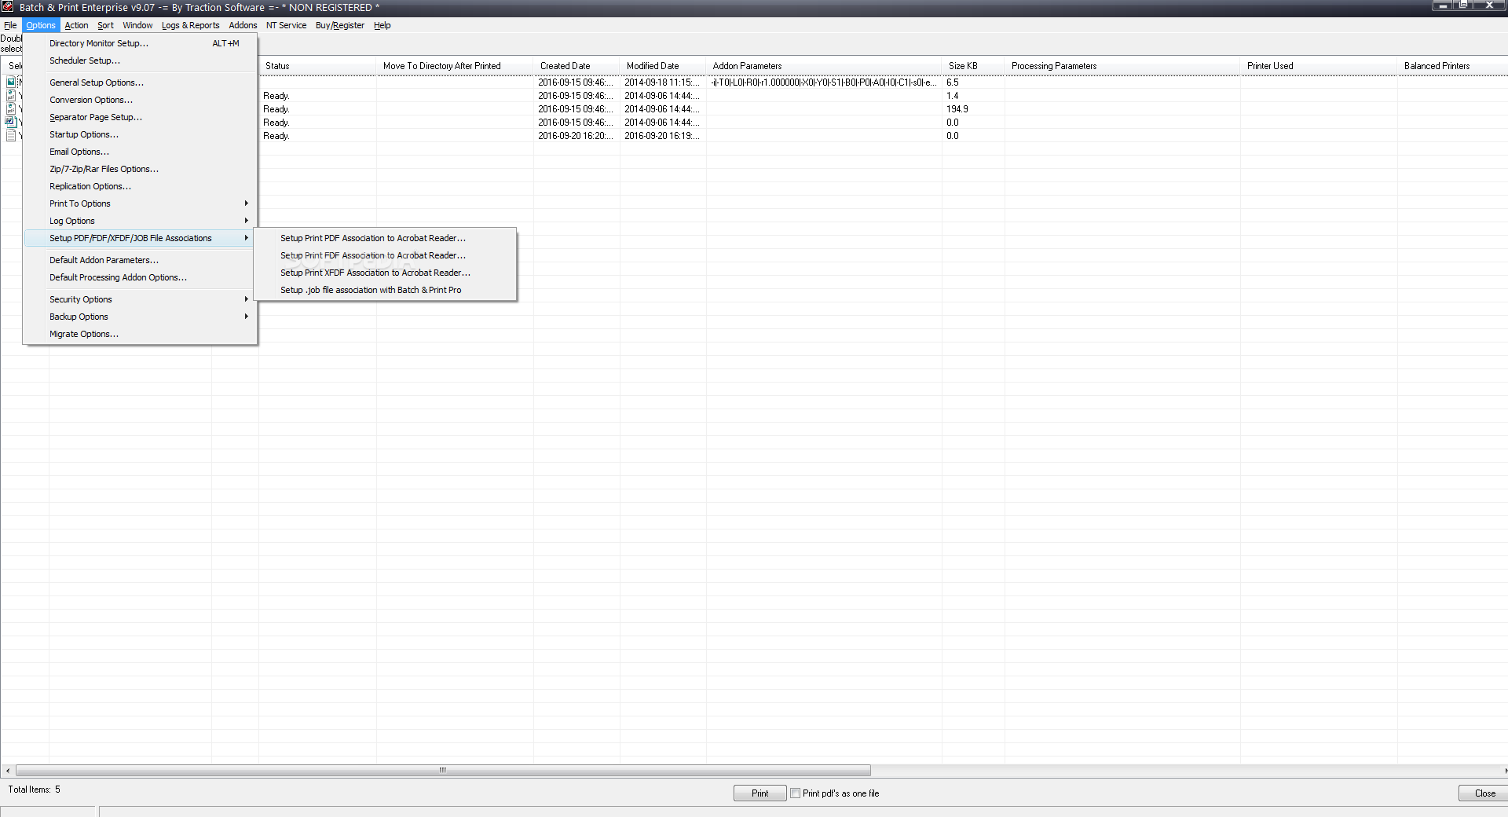Sort by the Created Date column header

[x=576, y=66]
